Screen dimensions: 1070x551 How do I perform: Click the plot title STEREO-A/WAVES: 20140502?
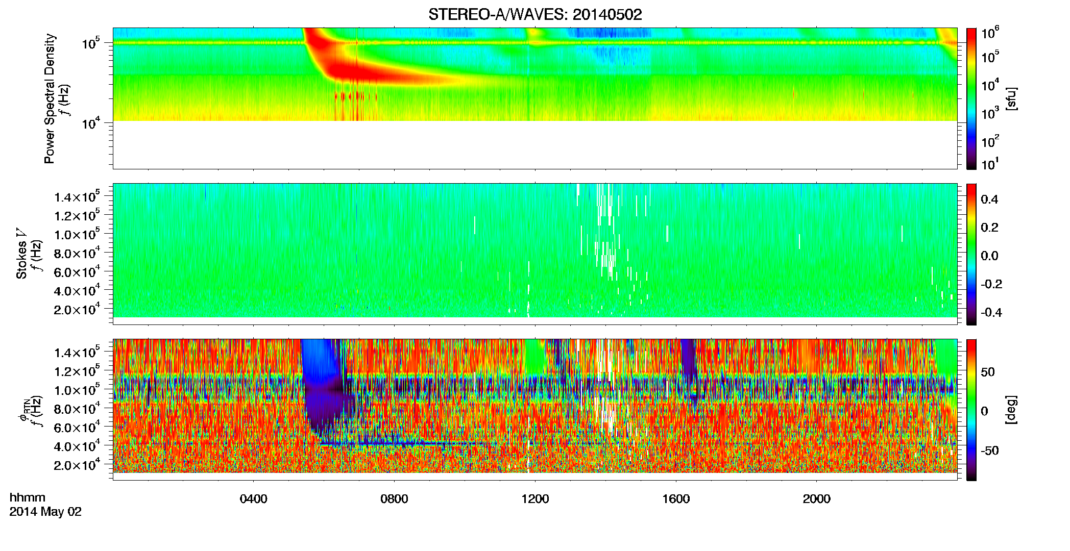(x=535, y=15)
